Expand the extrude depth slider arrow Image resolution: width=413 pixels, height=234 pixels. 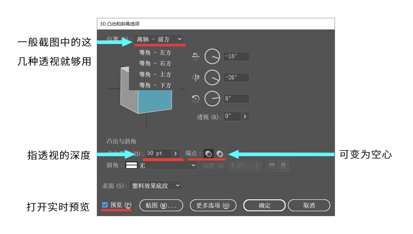175,153
